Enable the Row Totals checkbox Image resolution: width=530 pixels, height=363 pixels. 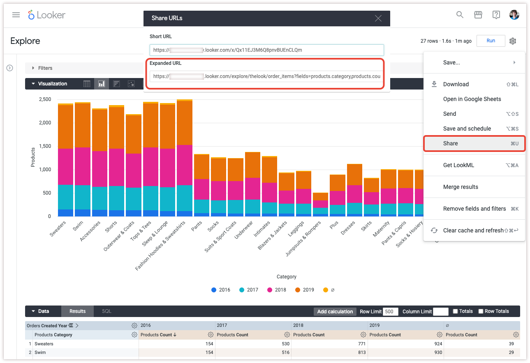pyautogui.click(x=481, y=311)
